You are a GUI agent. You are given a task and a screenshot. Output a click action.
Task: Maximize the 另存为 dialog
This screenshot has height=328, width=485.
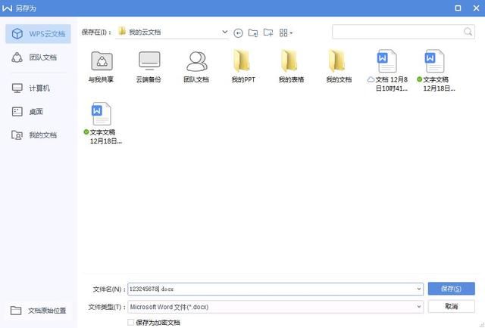tap(458, 8)
